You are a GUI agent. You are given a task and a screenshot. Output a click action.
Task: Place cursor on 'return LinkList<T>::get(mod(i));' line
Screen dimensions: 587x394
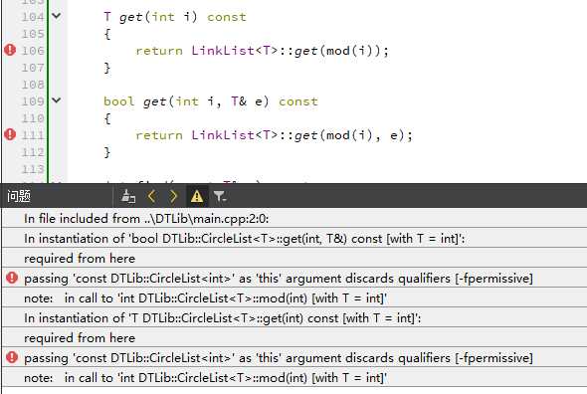coord(262,51)
